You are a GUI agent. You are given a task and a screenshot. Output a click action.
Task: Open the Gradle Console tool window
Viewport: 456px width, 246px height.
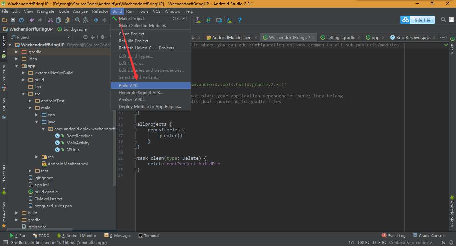pos(429,235)
